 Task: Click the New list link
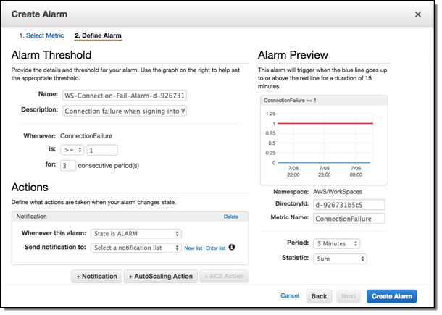pyautogui.click(x=193, y=248)
